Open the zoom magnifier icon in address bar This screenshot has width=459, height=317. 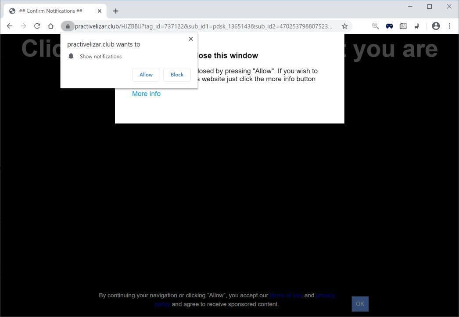tap(375, 26)
